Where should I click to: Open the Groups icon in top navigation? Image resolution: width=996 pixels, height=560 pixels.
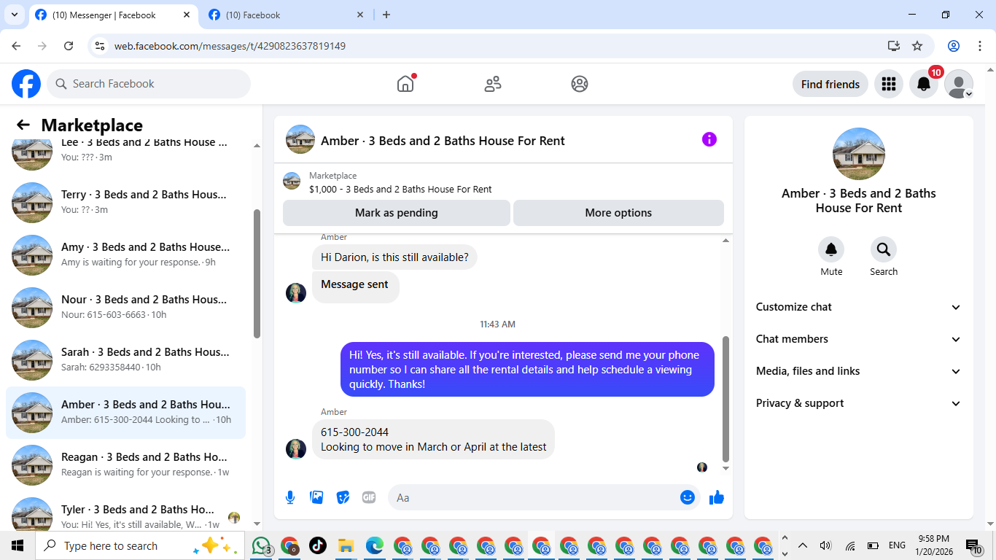click(x=580, y=84)
